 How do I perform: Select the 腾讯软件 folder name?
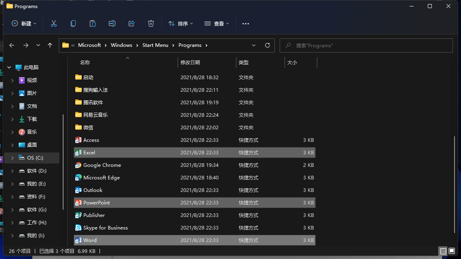(93, 103)
